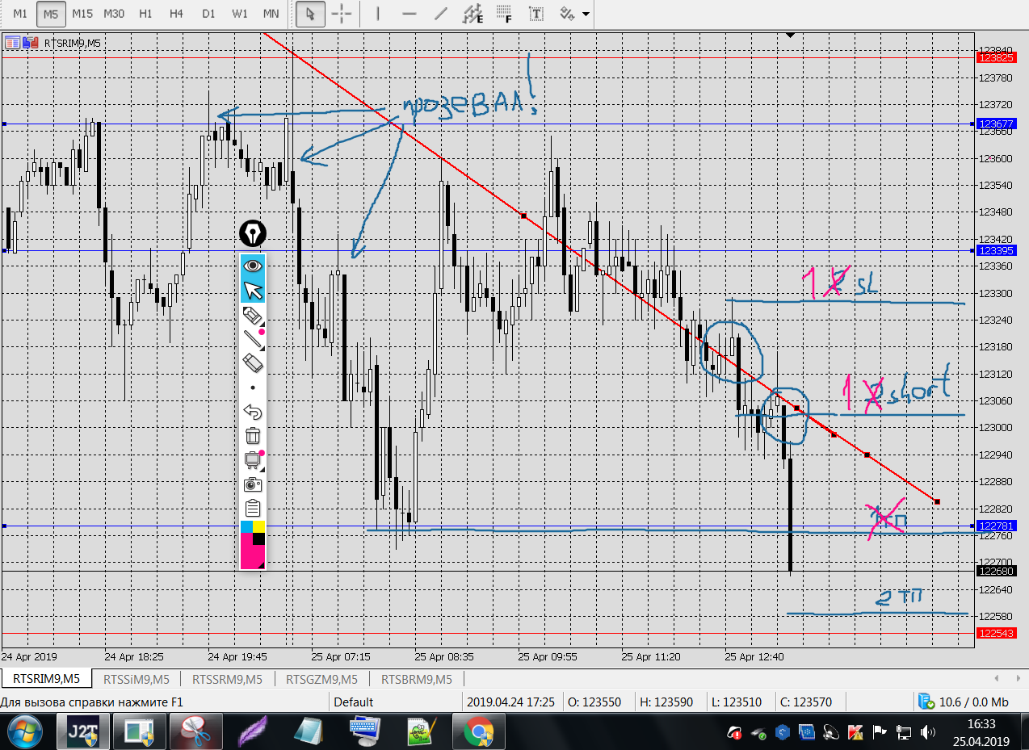Switch to the M15 timeframe
This screenshot has width=1029, height=750.
(x=82, y=14)
